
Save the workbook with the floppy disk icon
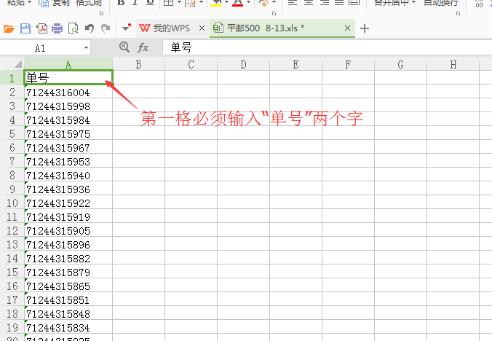pyautogui.click(x=25, y=29)
